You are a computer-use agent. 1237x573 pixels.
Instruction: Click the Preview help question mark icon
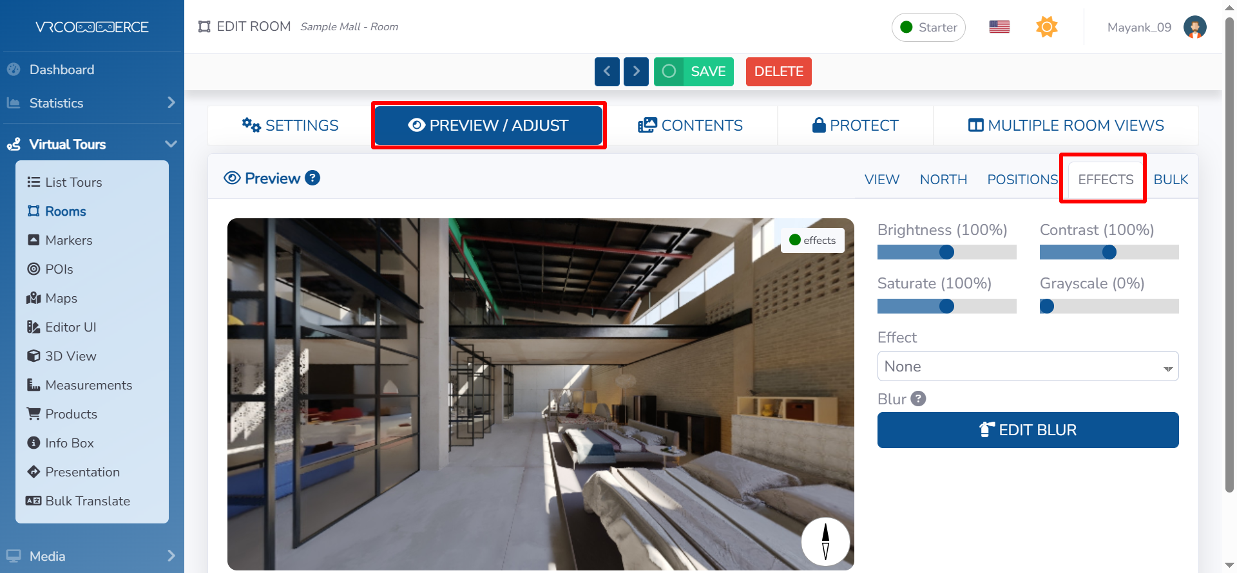pos(312,178)
